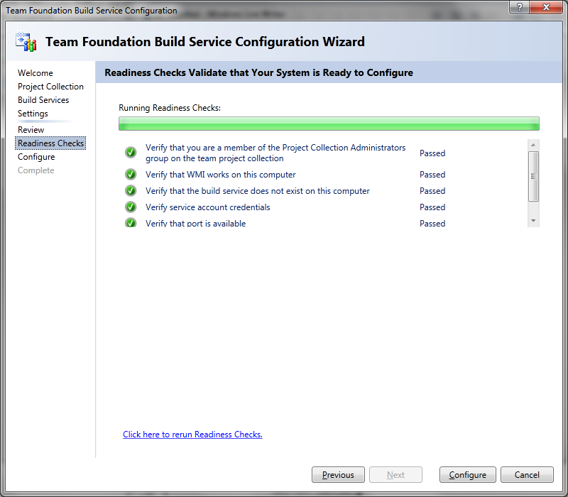Click here to rerun Readiness Checks link

coord(192,435)
